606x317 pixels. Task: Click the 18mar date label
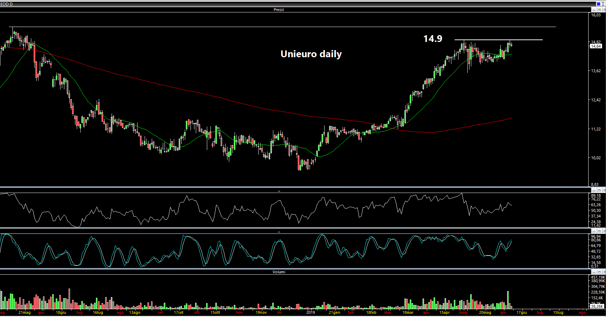[x=408, y=313]
